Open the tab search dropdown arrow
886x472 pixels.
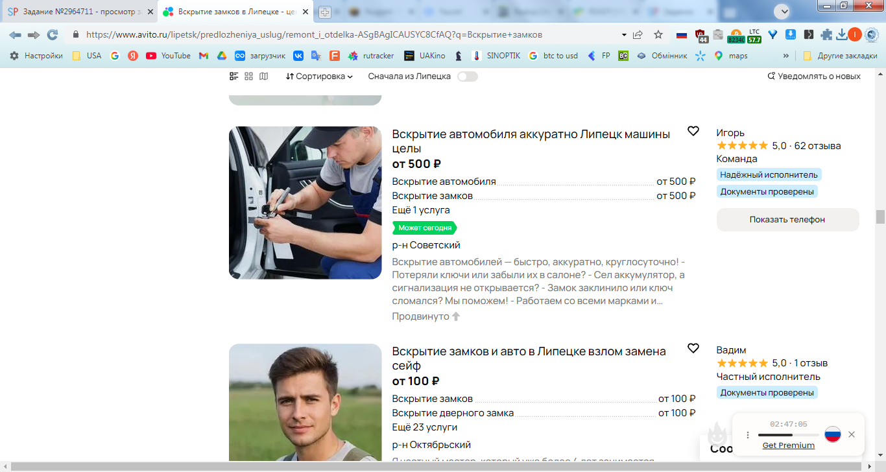(784, 11)
